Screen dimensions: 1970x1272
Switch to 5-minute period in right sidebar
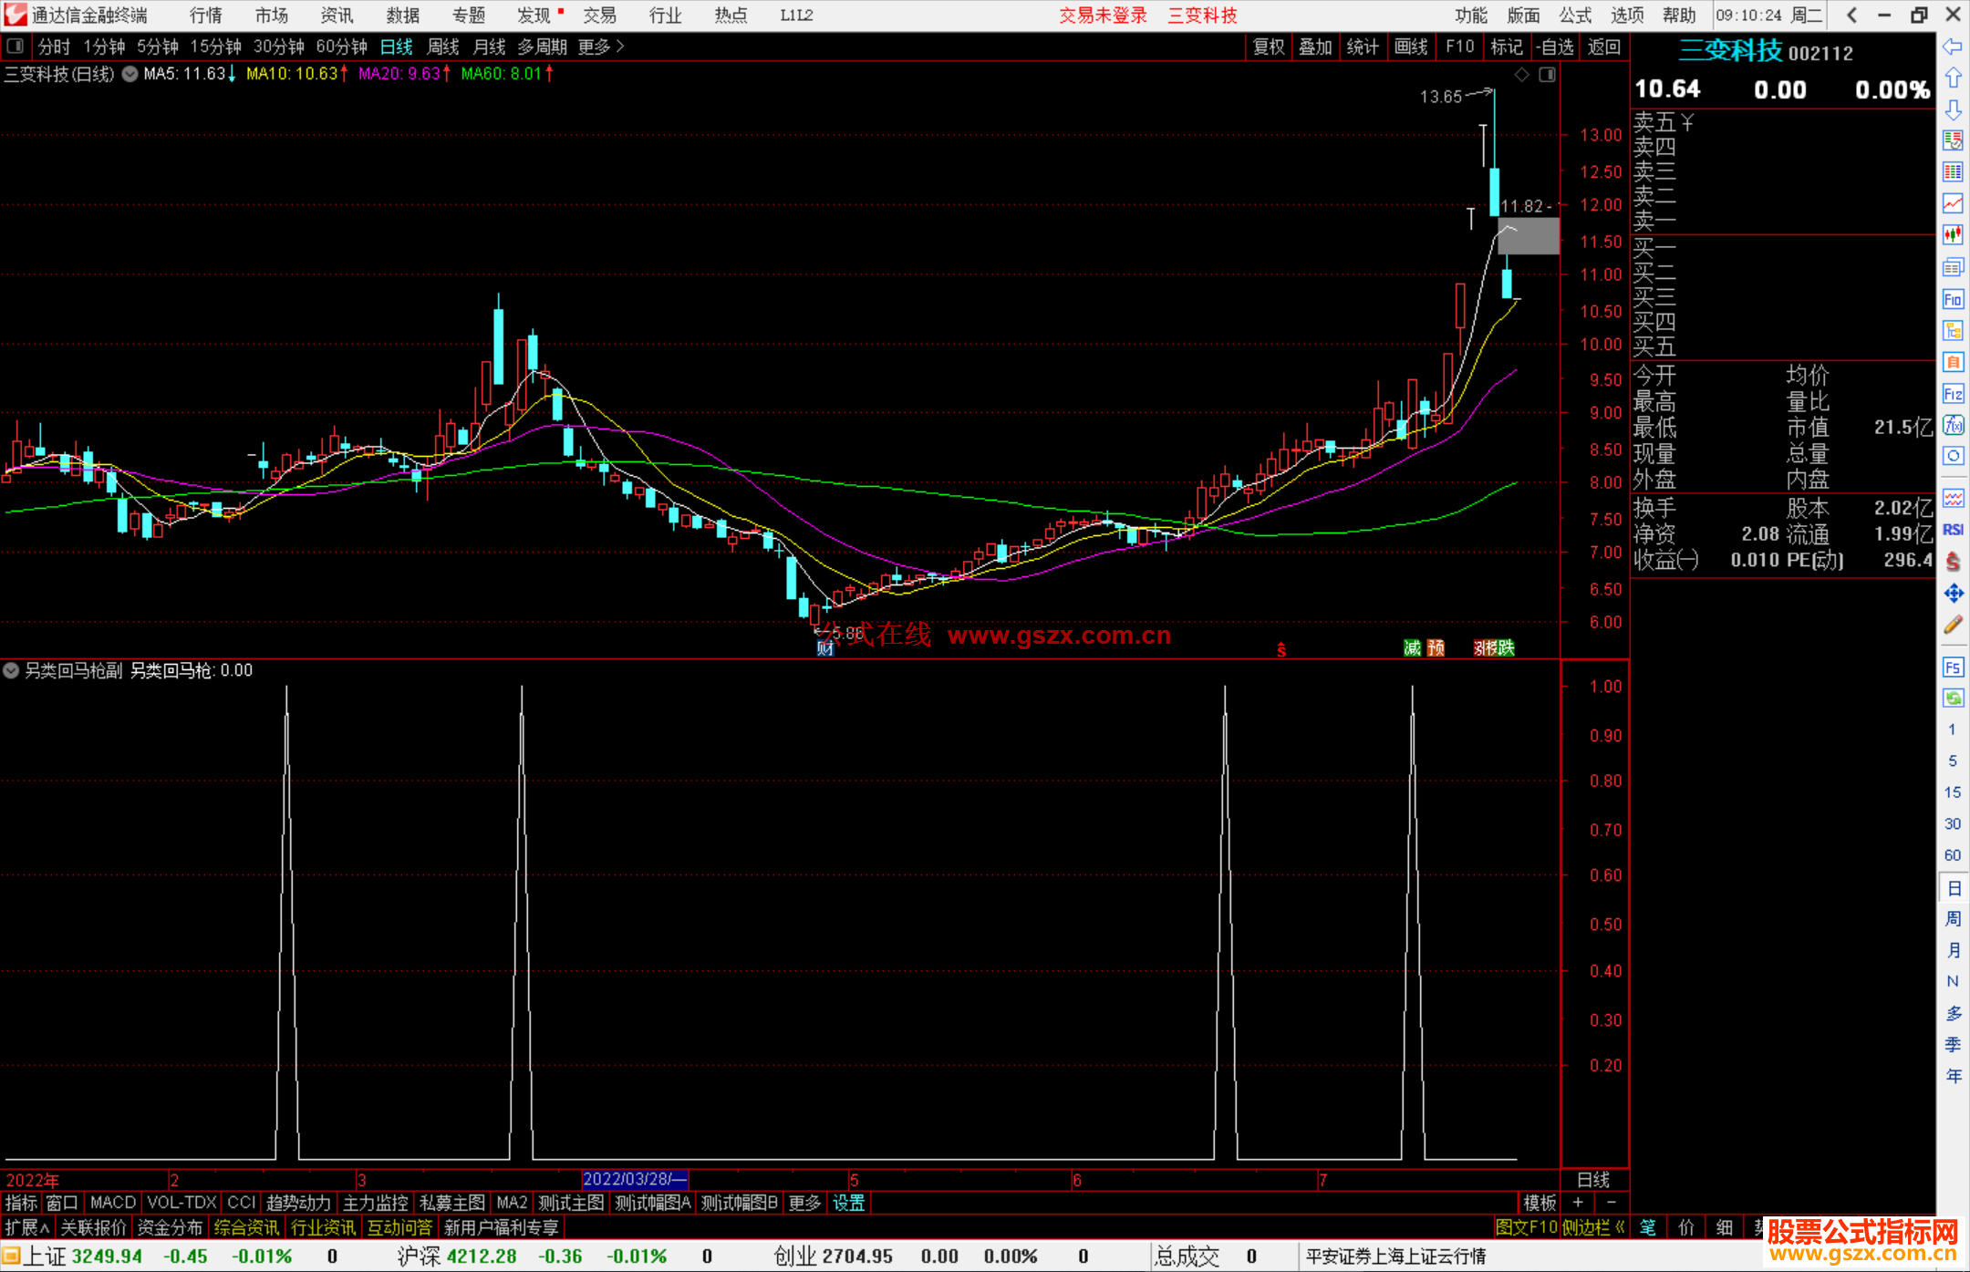click(x=1952, y=760)
